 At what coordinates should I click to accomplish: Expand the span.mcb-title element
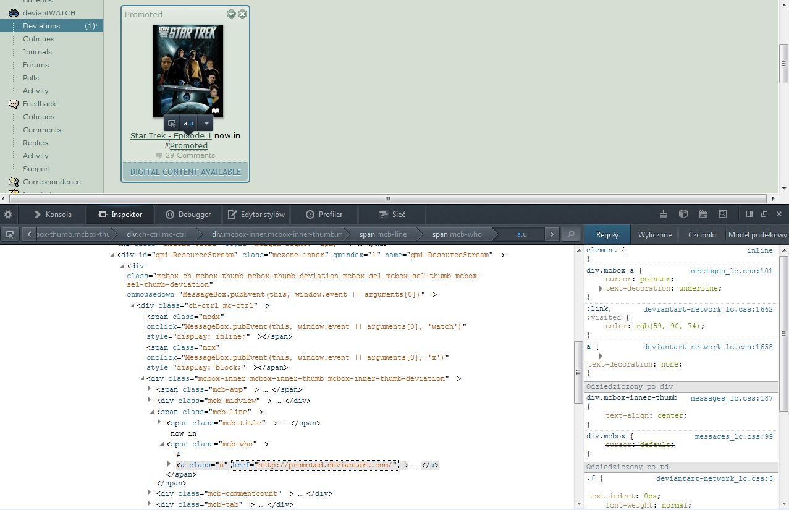pyautogui.click(x=159, y=423)
